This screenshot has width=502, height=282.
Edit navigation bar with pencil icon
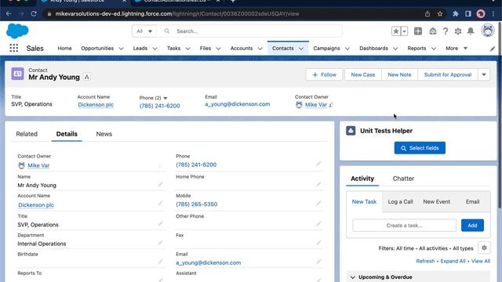493,49
